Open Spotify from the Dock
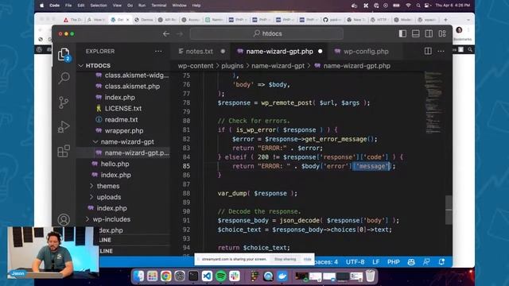Viewport: 509px width, 286px height. [x=221, y=276]
